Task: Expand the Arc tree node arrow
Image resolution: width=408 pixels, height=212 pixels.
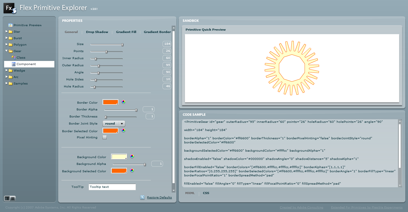Action: [x=6, y=77]
